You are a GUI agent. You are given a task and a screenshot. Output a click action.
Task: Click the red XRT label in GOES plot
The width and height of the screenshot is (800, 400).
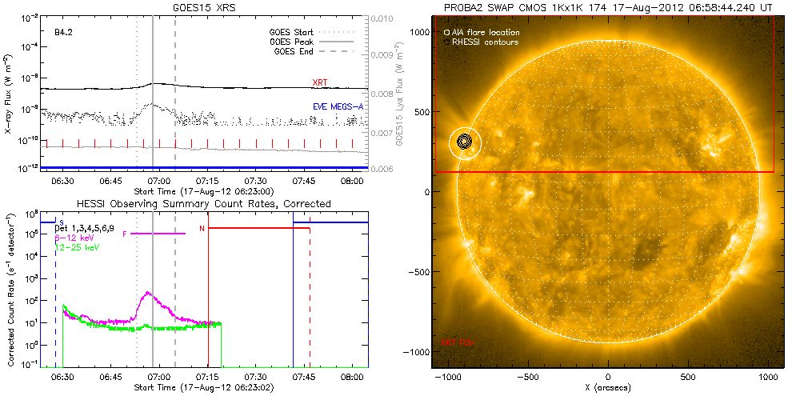(x=320, y=82)
